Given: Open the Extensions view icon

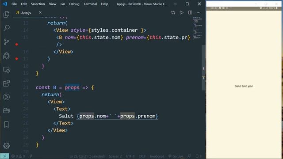Looking at the screenshot, I should pyautogui.click(x=6, y=83).
